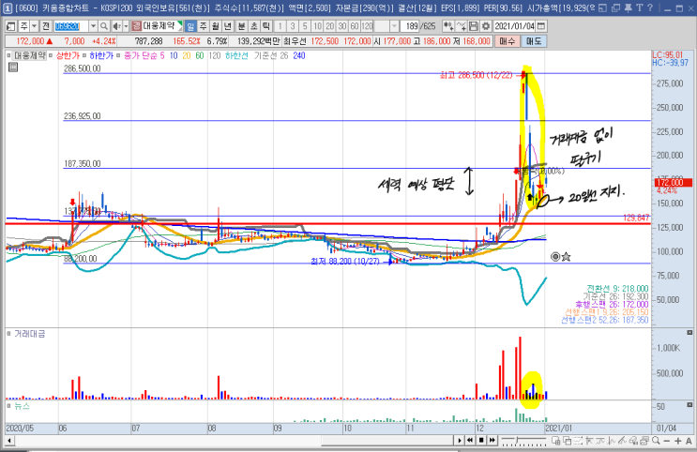Select the 일 daily chart period
Screen dimensions: 697x452
[x=190, y=26]
